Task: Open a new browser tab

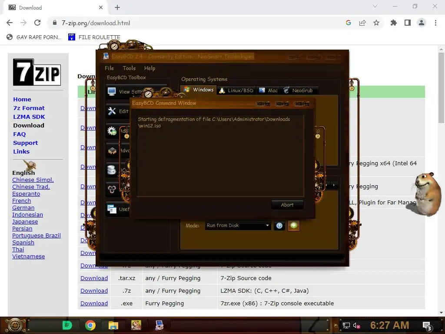Action: coord(117,7)
